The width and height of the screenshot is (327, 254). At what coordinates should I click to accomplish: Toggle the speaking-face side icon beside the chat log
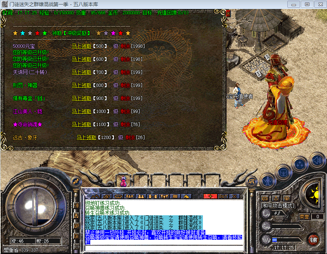pos(76,236)
